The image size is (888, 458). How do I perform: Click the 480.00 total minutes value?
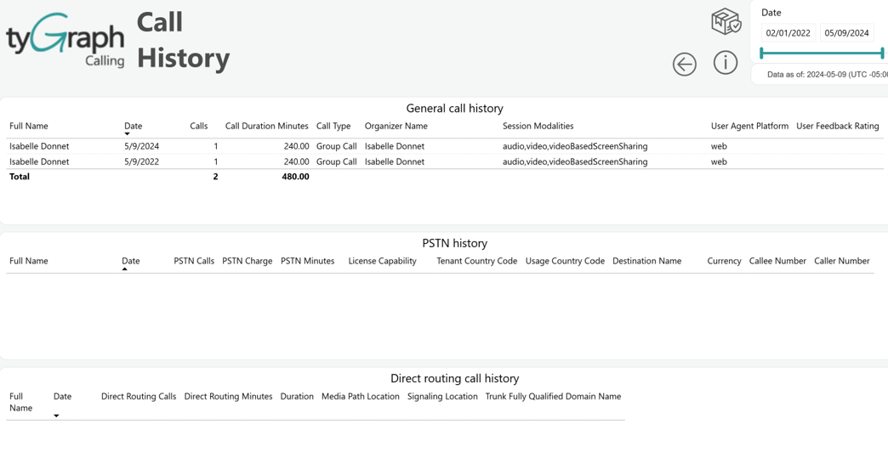pyautogui.click(x=295, y=177)
